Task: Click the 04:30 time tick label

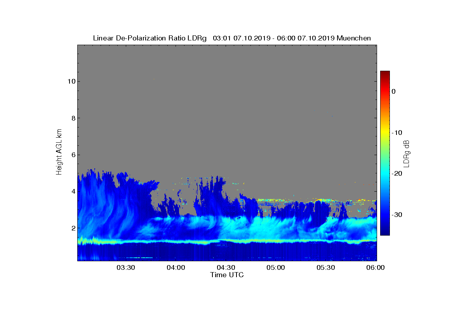Action: (x=226, y=267)
